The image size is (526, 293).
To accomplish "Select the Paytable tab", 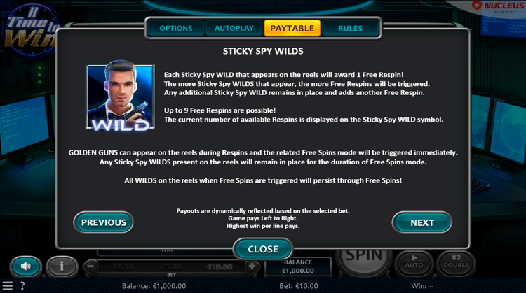I will [x=292, y=28].
